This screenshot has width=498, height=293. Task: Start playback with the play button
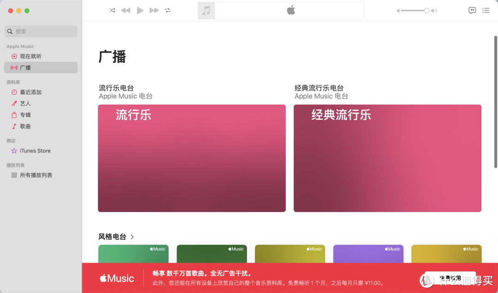point(140,11)
